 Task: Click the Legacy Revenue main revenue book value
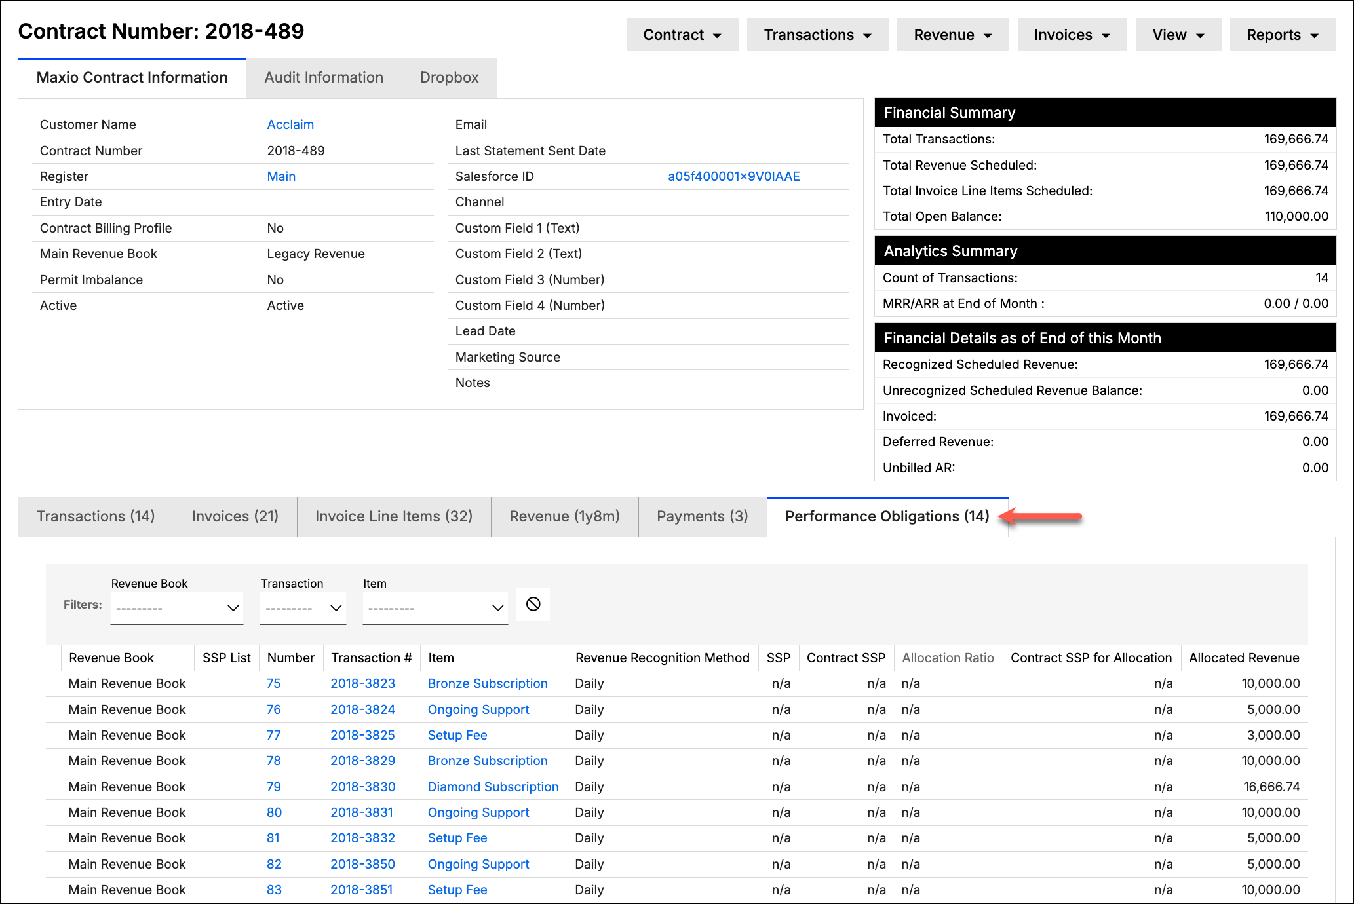tap(316, 254)
